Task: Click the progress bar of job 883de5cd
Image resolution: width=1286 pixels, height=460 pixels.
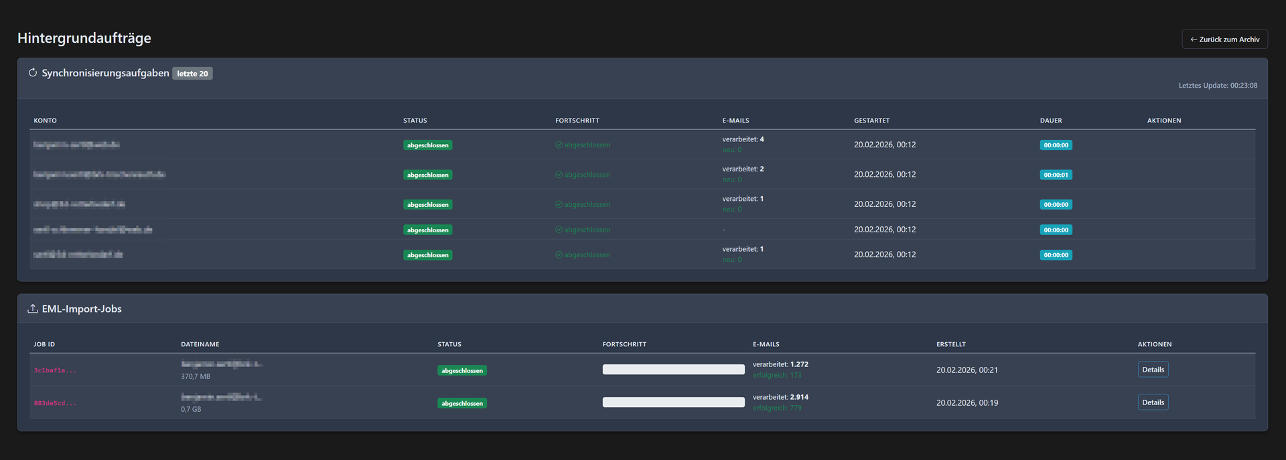Action: click(673, 402)
